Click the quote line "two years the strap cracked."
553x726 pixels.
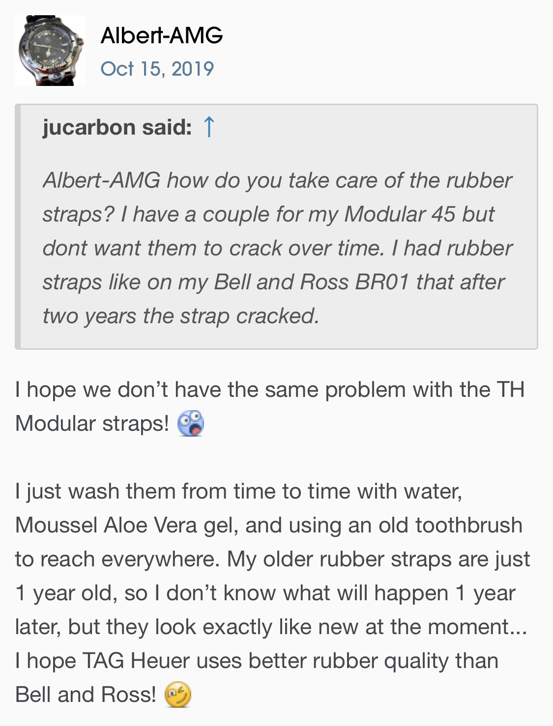click(x=181, y=316)
